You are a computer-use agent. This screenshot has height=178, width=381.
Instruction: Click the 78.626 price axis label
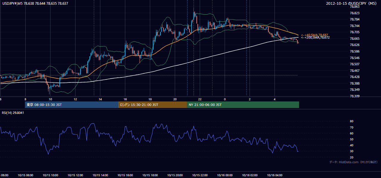pos(355,45)
